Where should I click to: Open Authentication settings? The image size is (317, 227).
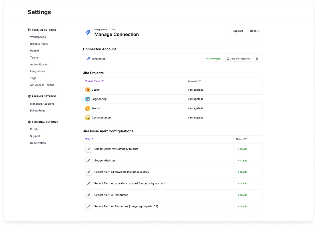point(39,65)
